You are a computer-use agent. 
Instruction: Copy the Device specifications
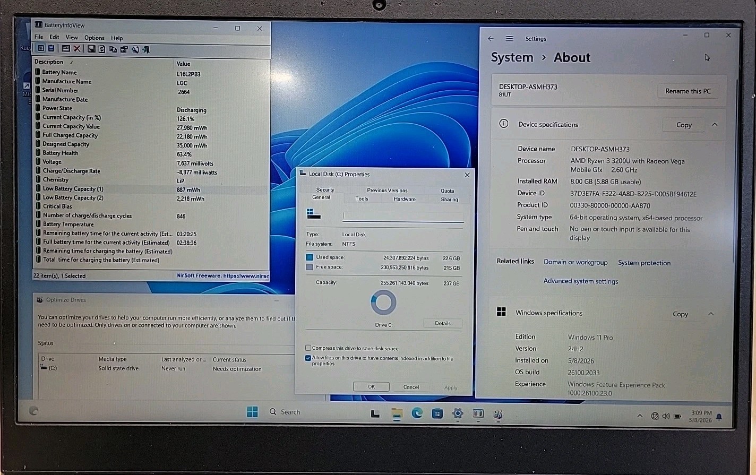click(x=684, y=125)
